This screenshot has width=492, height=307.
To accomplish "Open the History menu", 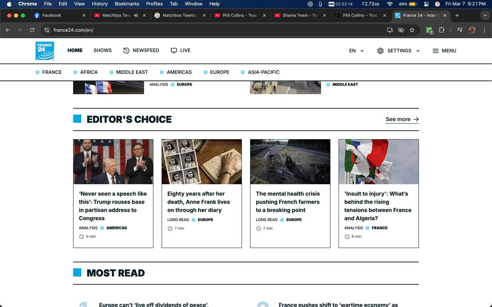I will pyautogui.click(x=99, y=4).
